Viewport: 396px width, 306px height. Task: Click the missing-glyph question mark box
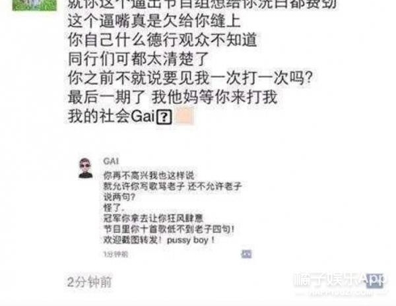[x=164, y=117]
